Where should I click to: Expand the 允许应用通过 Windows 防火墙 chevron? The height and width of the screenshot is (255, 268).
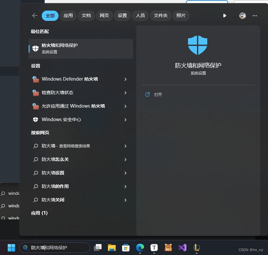(125, 106)
